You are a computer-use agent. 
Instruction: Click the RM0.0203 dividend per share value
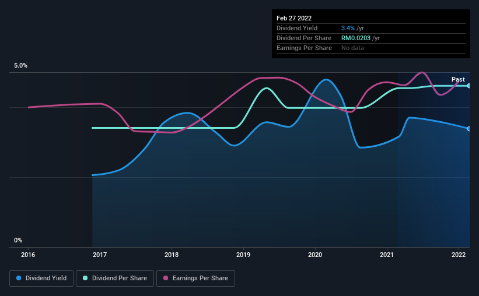tap(356, 38)
